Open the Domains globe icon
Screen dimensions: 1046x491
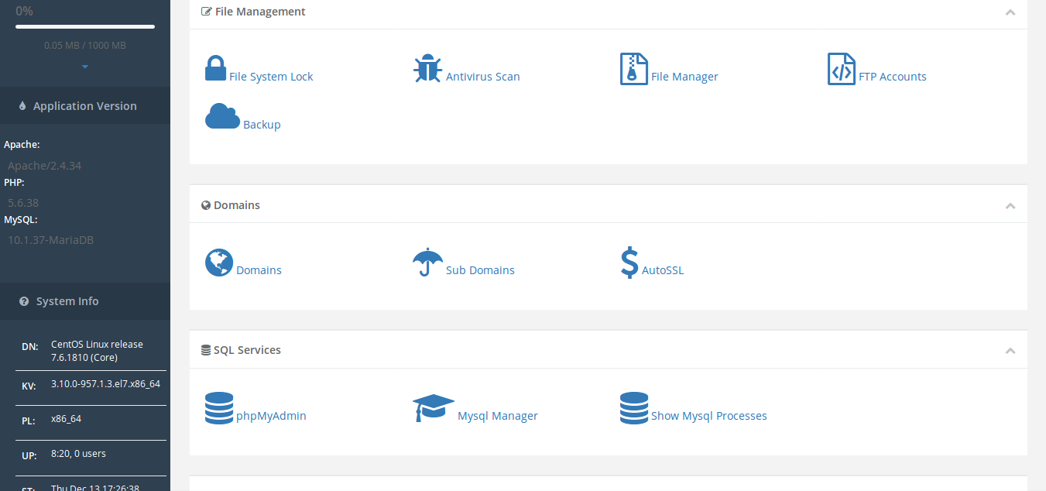click(x=219, y=263)
